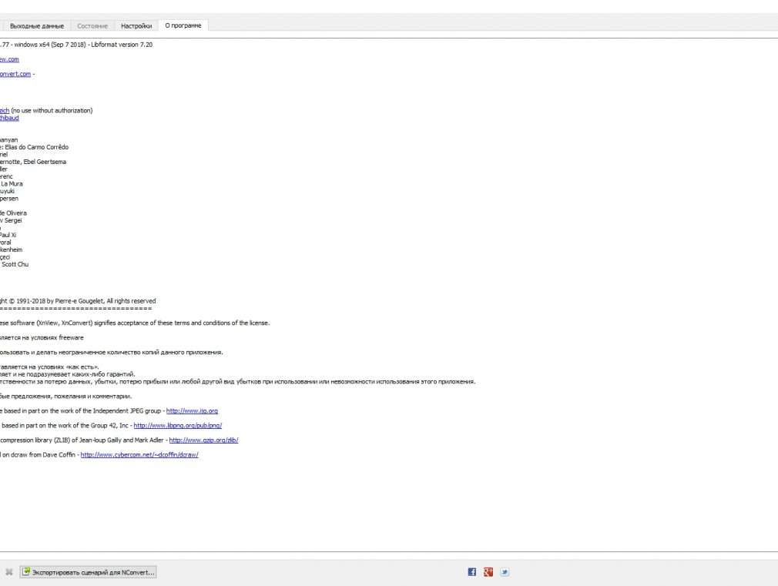The width and height of the screenshot is (778, 586).
Task: Switch to the Выходные данные tab
Action: 36,26
